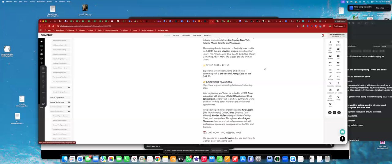Open the chat messages icon in sidebar

tap(42, 54)
